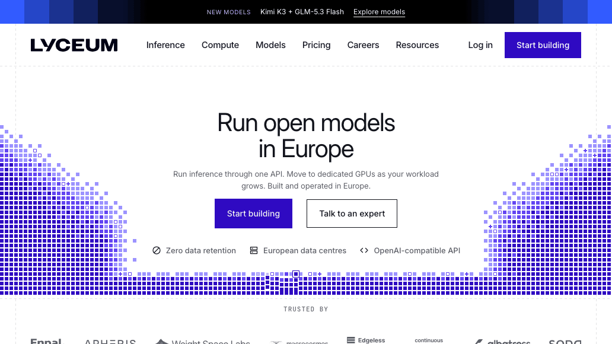612x344 pixels.
Task: Open the Pricing page
Action: tap(317, 45)
